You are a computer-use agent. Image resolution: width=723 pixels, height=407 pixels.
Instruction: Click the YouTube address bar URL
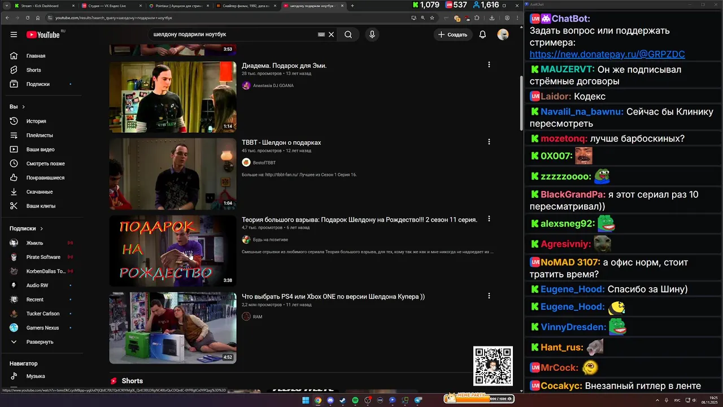click(x=114, y=18)
